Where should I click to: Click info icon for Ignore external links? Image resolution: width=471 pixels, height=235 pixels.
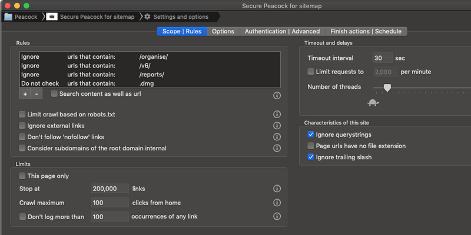pyautogui.click(x=277, y=126)
